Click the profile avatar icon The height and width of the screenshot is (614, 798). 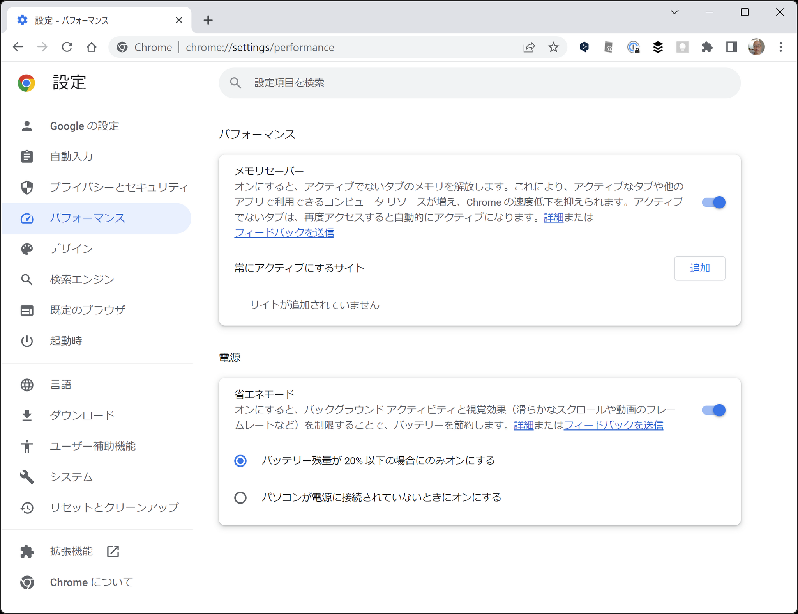(756, 47)
